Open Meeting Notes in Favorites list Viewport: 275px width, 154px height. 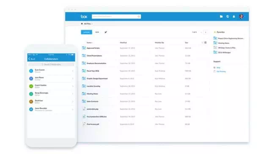(x=224, y=43)
